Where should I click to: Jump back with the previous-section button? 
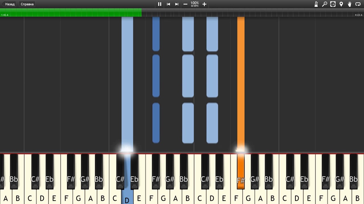tap(168, 4)
